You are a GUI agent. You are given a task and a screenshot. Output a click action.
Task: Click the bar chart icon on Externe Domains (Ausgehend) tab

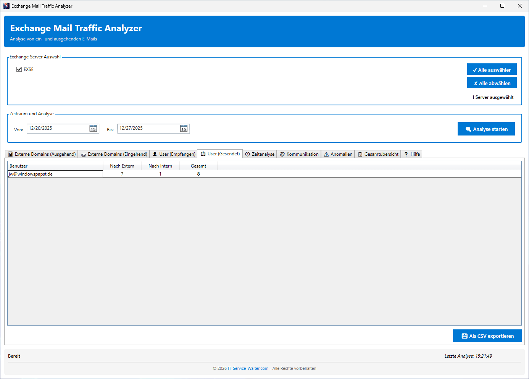(x=11, y=154)
